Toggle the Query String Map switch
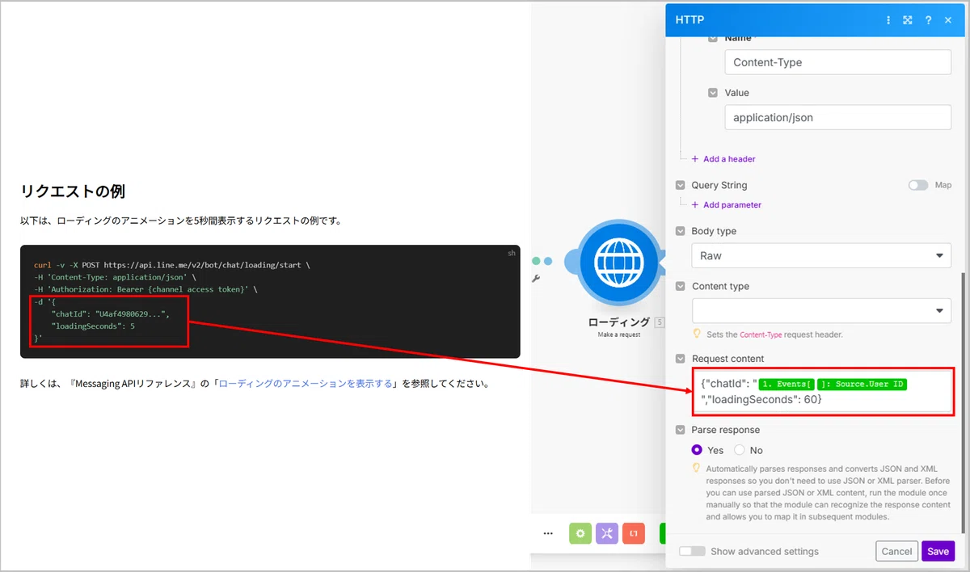The height and width of the screenshot is (572, 970). click(x=917, y=185)
